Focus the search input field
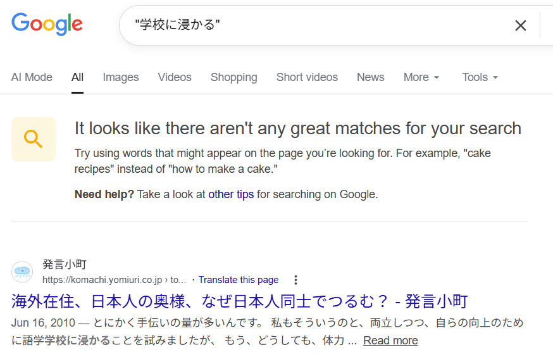 pos(316,25)
